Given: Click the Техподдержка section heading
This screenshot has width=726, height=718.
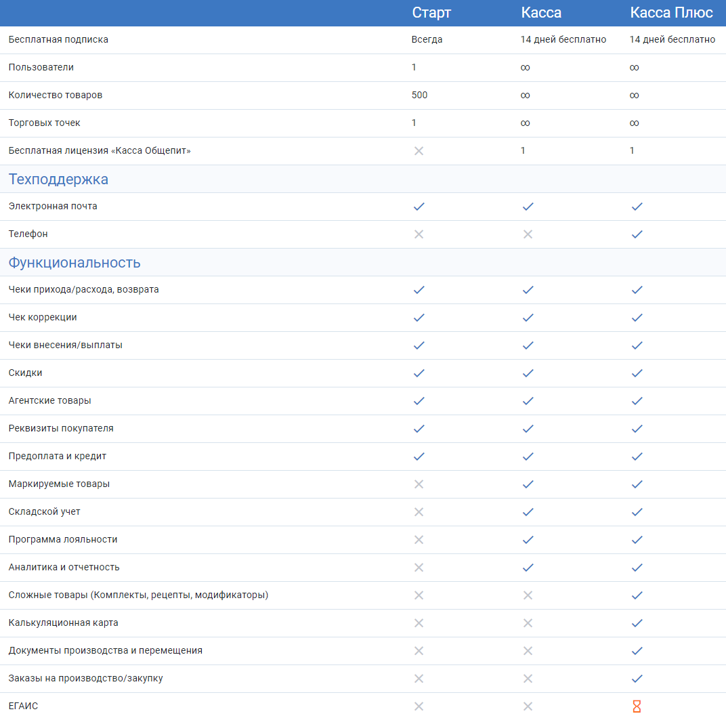Looking at the screenshot, I should coord(58,179).
